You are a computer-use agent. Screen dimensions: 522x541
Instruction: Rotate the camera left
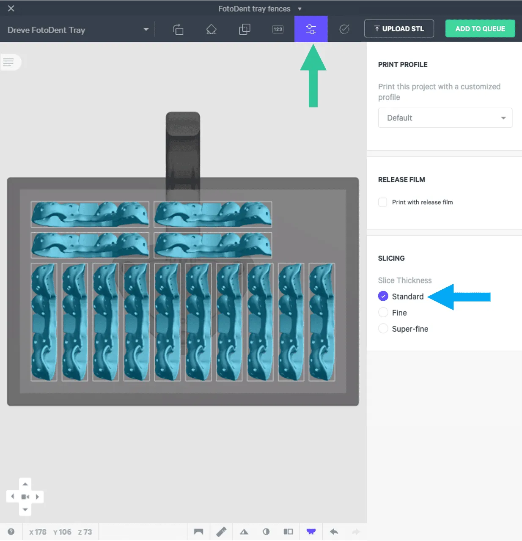click(x=12, y=497)
